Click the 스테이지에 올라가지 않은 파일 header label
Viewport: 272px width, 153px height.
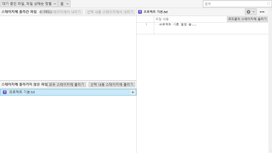pos(25,84)
